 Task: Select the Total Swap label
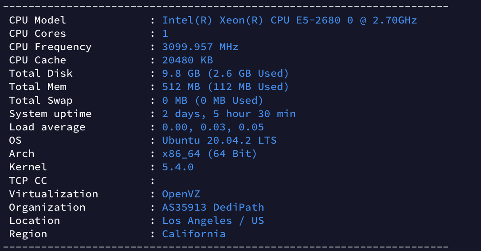(41, 101)
